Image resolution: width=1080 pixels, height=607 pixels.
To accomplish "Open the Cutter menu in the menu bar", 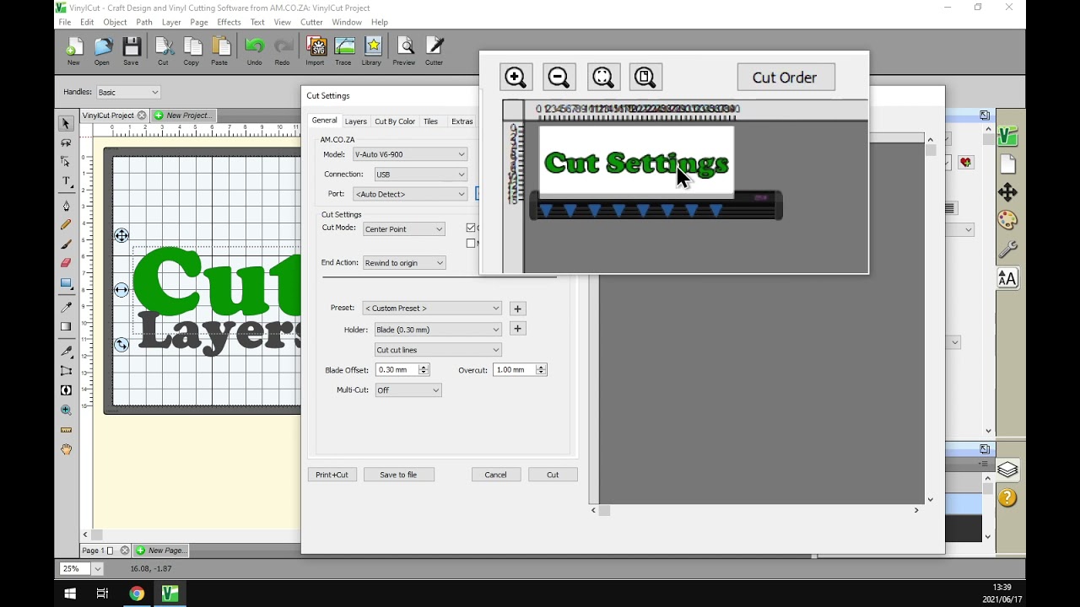I will [311, 22].
